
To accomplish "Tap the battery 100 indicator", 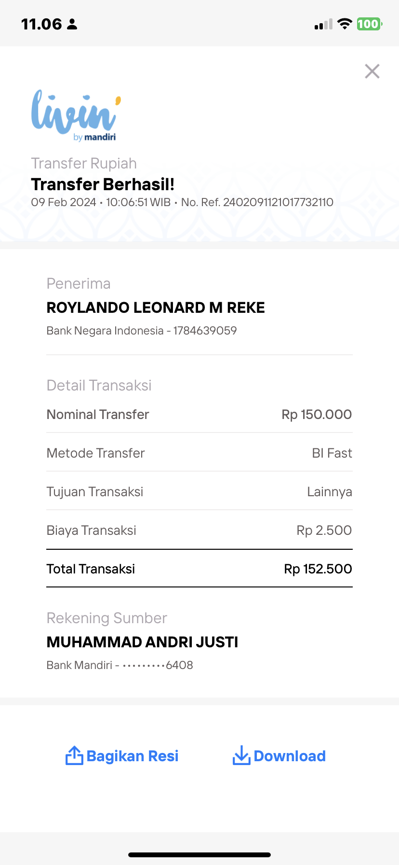I will click(x=369, y=24).
